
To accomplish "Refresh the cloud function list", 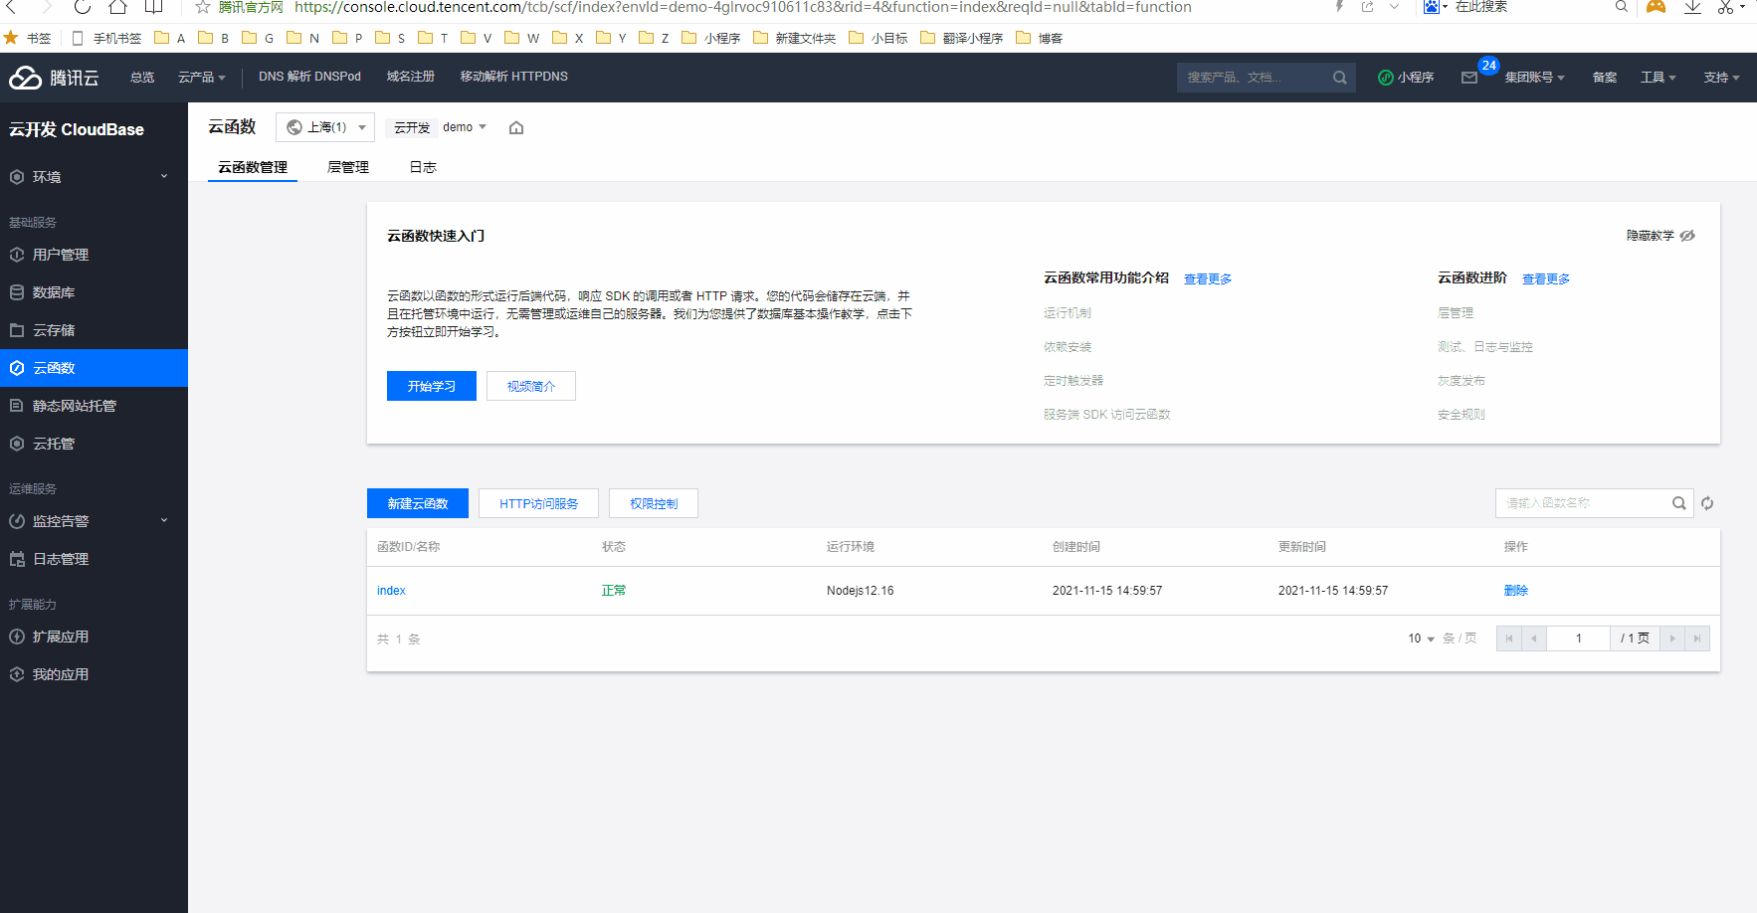I will (1707, 503).
